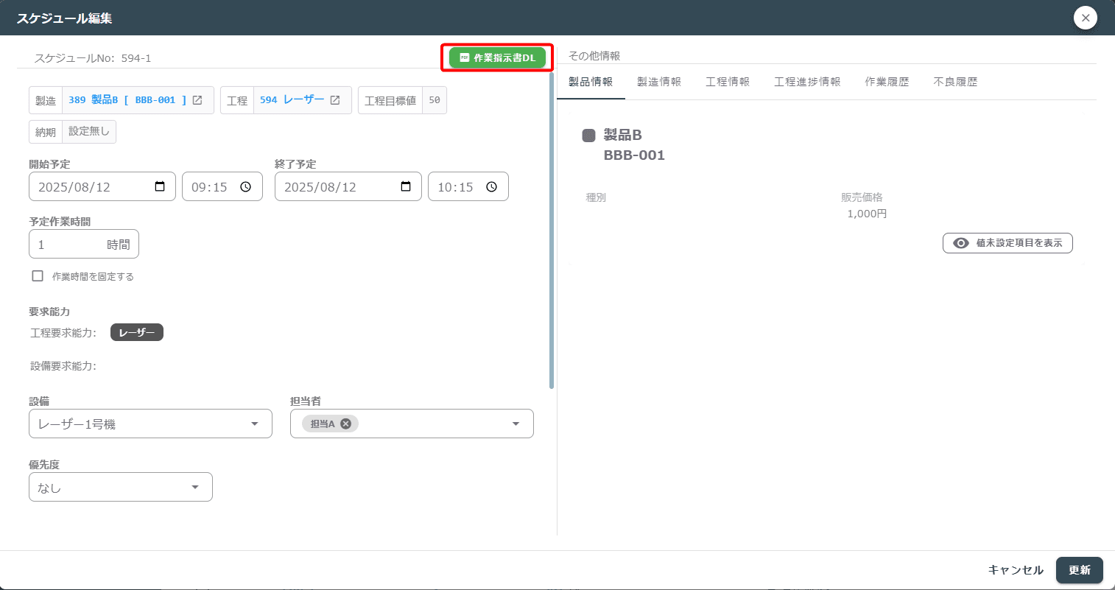Open the 不良履歴 tab
Screen dimensions: 1115x590
pyautogui.click(x=955, y=82)
